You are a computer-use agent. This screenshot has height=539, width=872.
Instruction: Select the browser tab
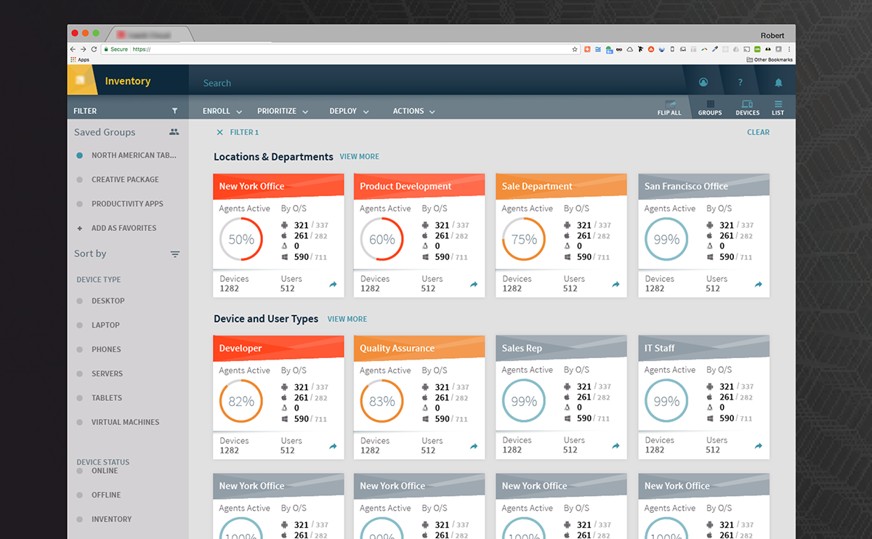pos(149,34)
